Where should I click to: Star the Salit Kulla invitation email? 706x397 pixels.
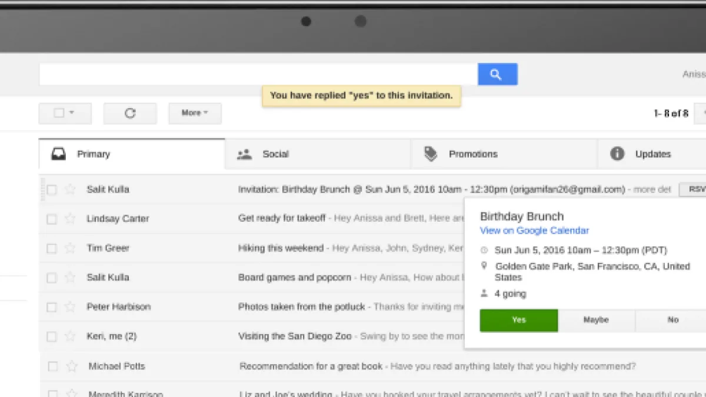[70, 189]
